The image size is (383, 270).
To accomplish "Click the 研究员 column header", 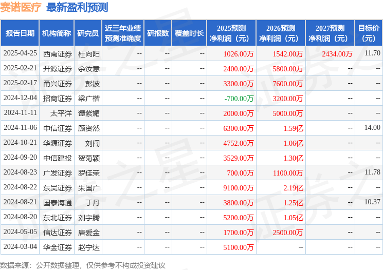I will [x=88, y=33].
